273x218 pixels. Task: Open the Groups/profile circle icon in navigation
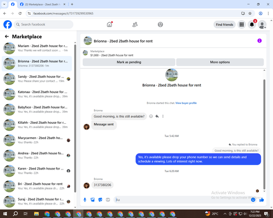tap(161, 25)
